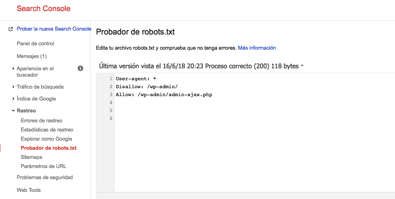395x199 pixels.
Task: Click the Allow: /wp-admin/admin-ajax.php line
Action: point(164,95)
